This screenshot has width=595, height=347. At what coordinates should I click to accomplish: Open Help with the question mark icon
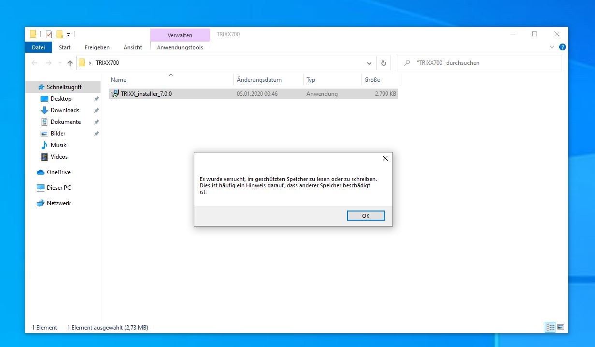pos(563,47)
